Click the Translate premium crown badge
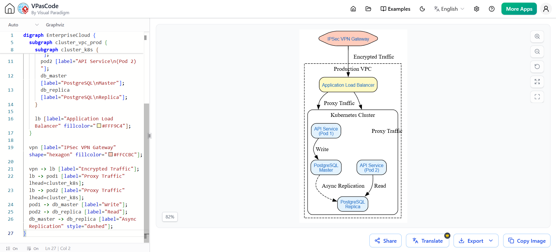The width and height of the screenshot is (556, 252). pyautogui.click(x=447, y=235)
